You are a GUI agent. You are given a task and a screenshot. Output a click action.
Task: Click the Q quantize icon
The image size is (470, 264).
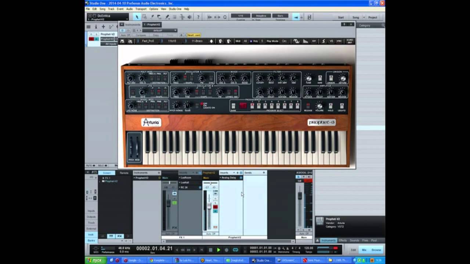(225, 17)
